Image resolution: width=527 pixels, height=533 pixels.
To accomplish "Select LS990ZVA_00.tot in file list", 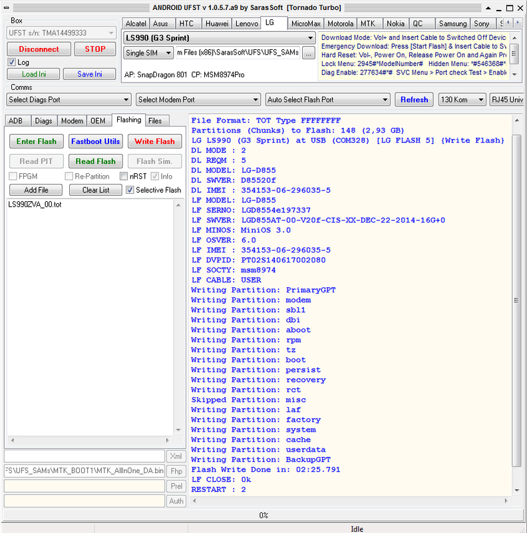I will tap(35, 205).
